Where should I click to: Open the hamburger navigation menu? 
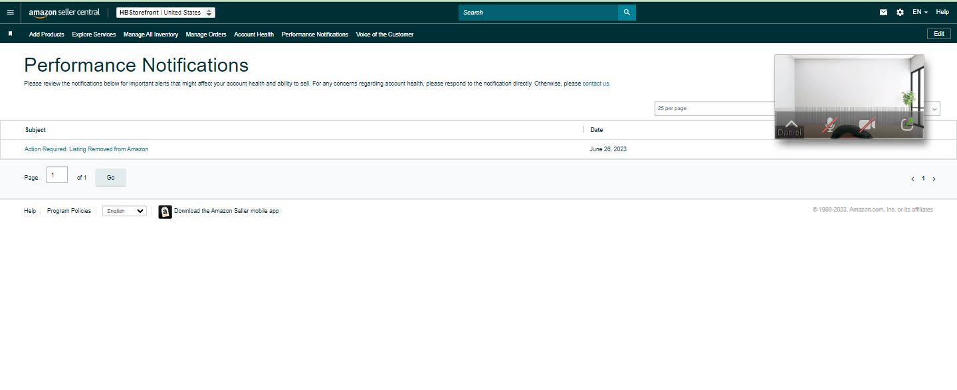coord(10,12)
